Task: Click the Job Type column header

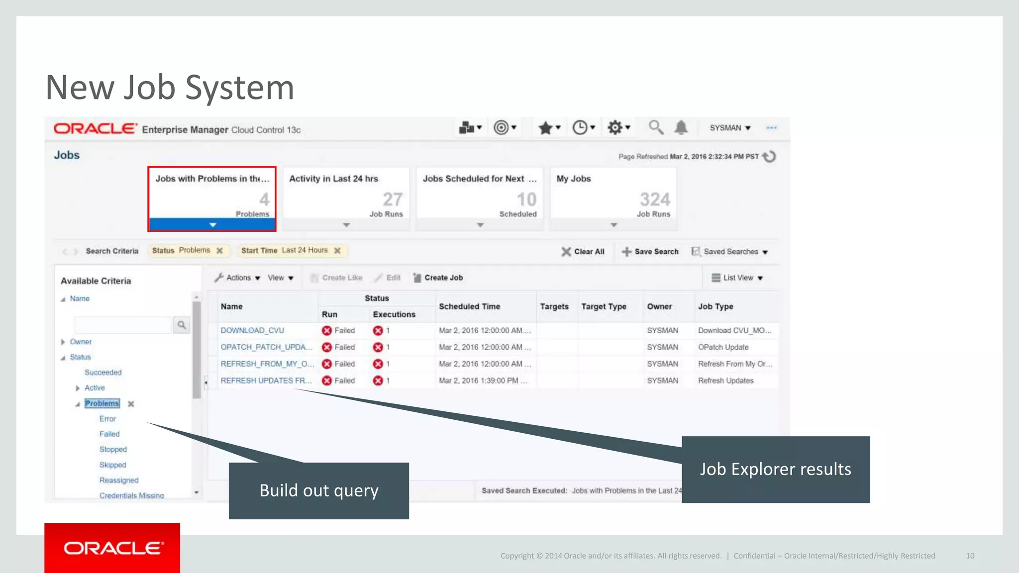Action: 715,306
